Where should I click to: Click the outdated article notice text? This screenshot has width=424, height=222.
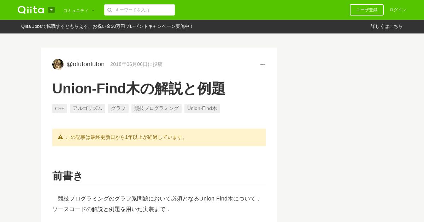(x=126, y=137)
